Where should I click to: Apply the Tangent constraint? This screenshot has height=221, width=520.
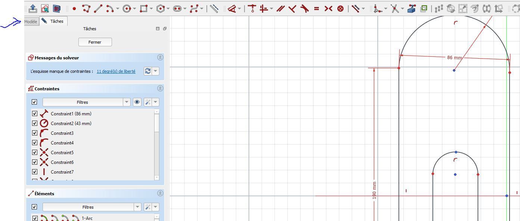click(305, 8)
